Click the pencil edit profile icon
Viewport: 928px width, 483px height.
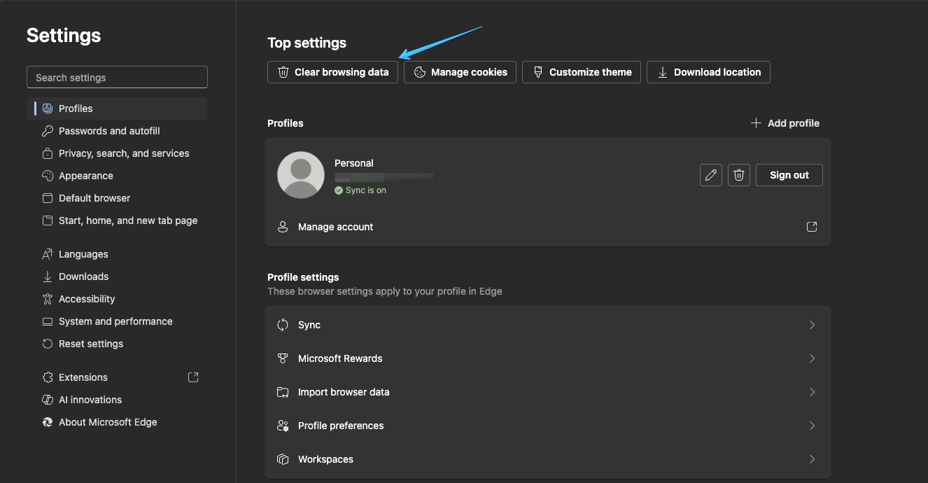click(711, 175)
